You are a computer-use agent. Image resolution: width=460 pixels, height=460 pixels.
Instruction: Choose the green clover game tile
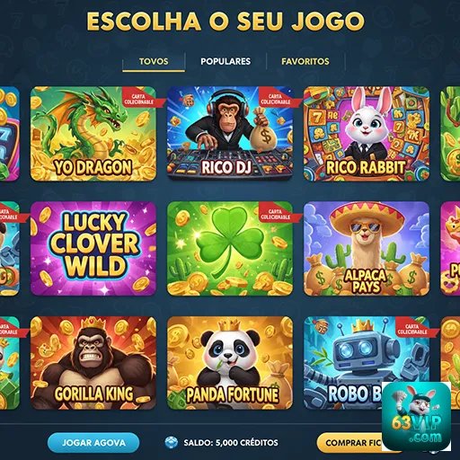tap(230, 248)
